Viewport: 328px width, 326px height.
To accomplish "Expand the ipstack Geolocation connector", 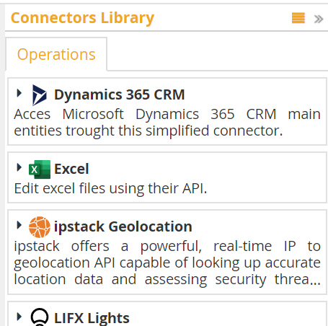I will [19, 225].
